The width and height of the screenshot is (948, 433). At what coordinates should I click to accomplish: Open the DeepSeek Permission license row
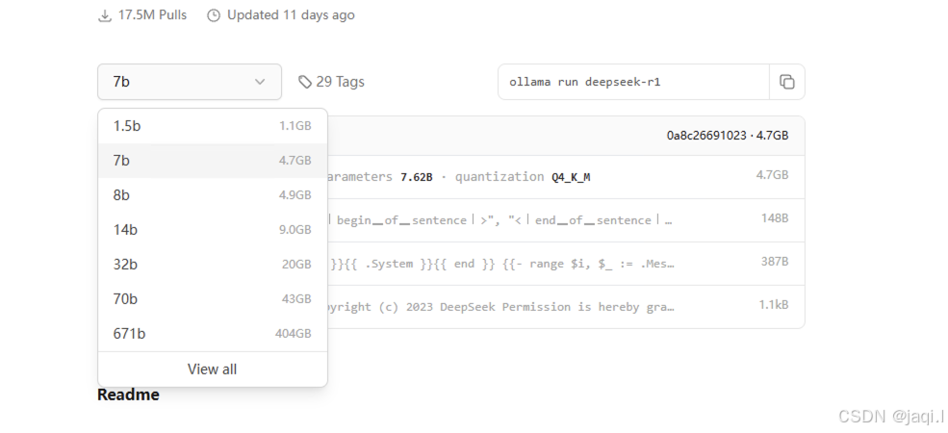coord(566,307)
